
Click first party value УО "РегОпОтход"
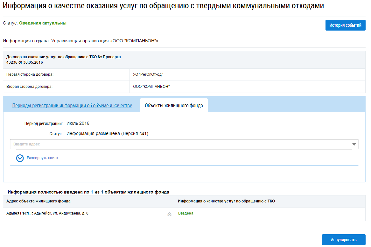148,74
